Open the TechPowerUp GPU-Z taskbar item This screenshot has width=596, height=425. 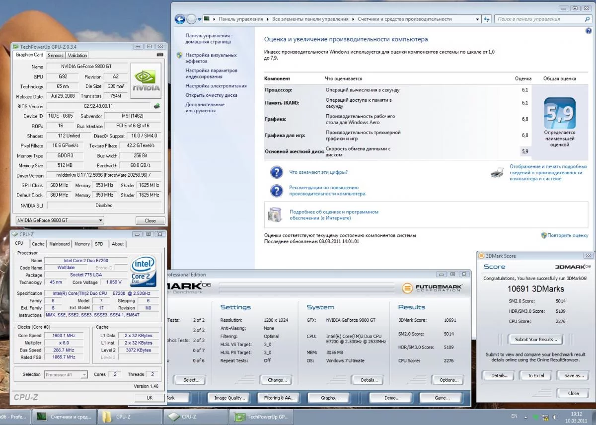point(261,417)
